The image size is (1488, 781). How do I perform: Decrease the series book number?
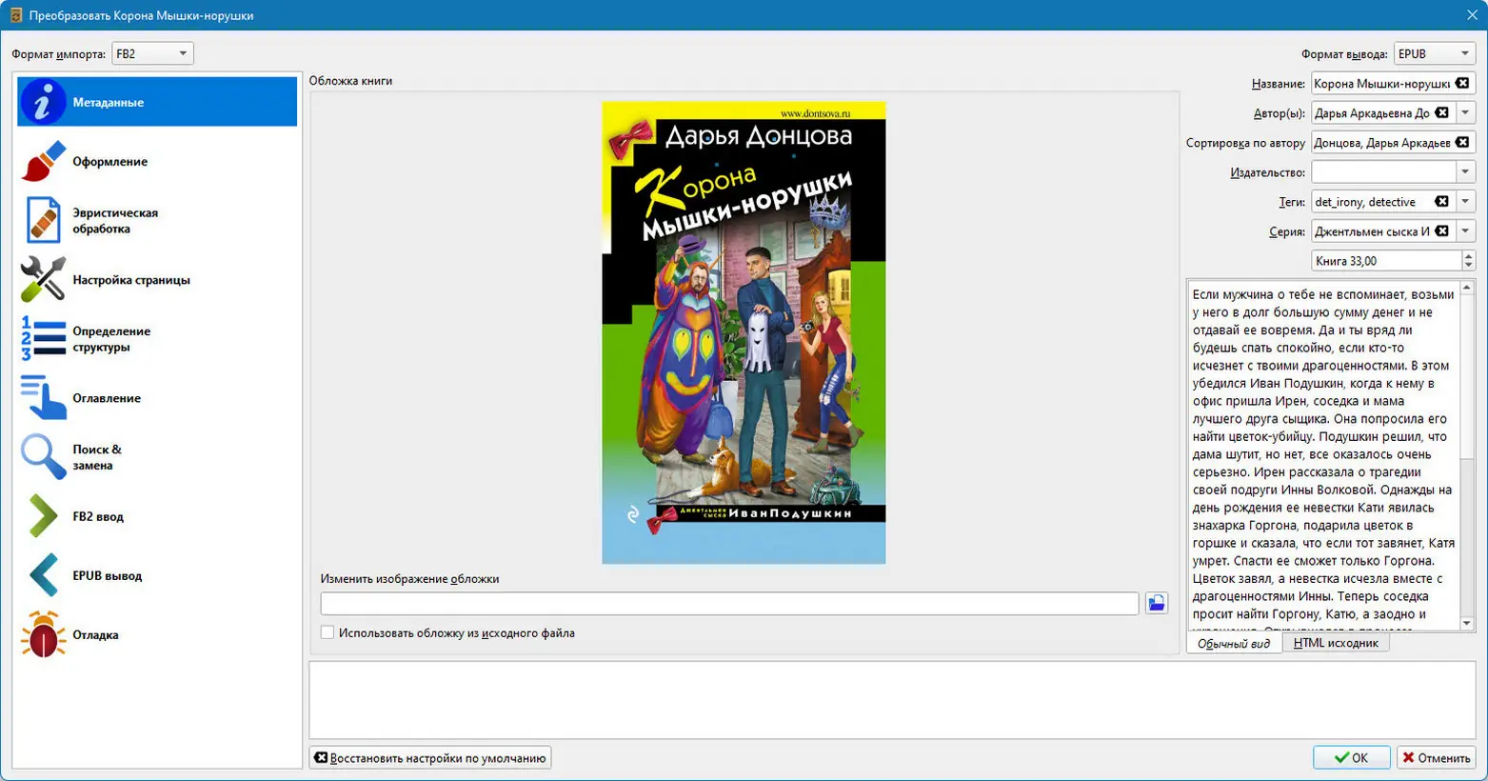click(1468, 267)
